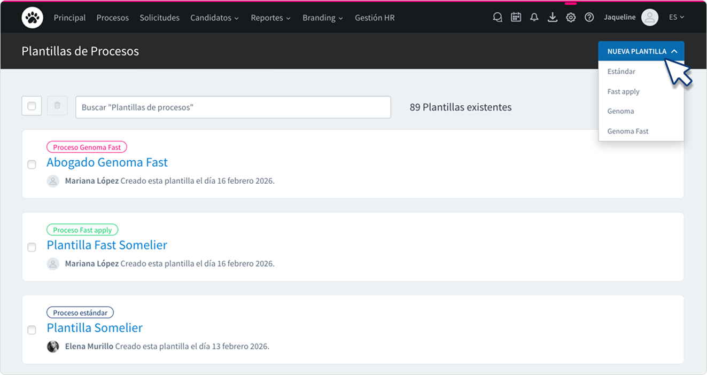Expand the Reportes dropdown menu
The height and width of the screenshot is (375, 707).
pos(270,18)
